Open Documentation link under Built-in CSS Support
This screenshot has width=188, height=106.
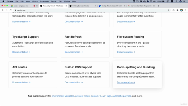click(x=74, y=82)
